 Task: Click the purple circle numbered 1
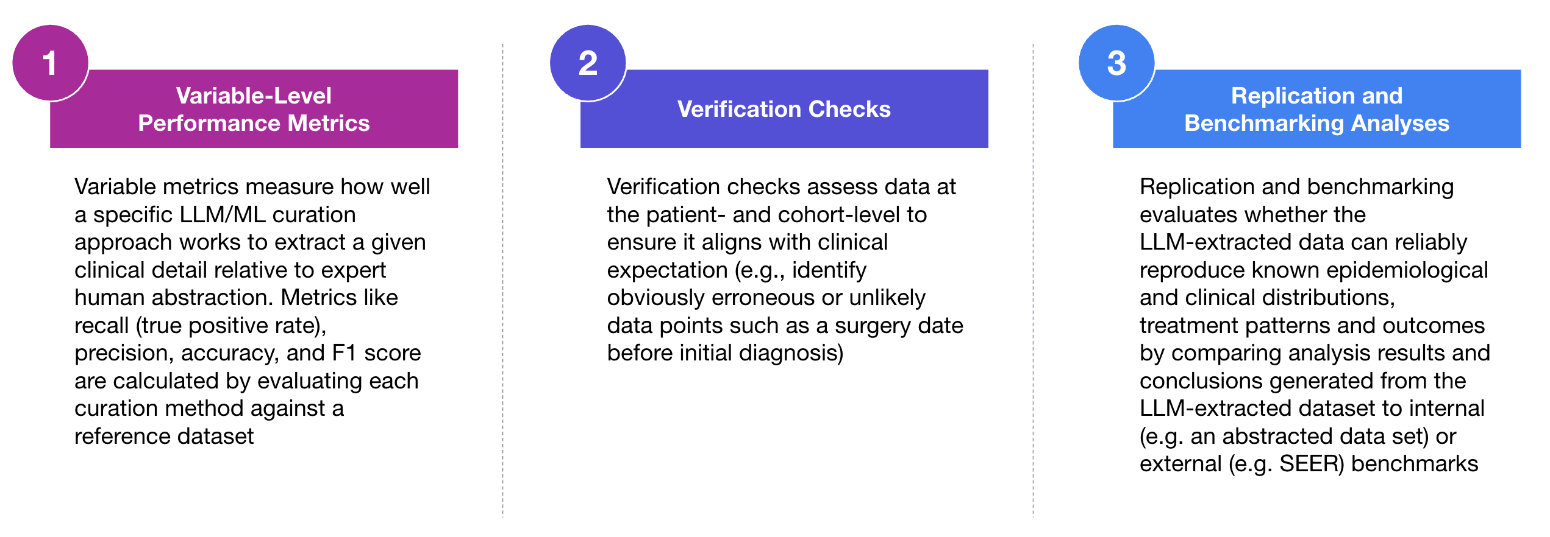tap(51, 63)
